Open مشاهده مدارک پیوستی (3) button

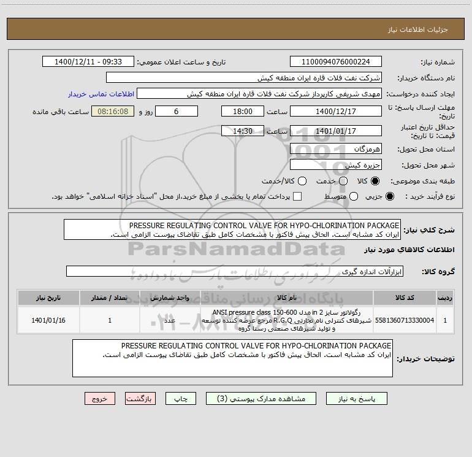(261, 399)
